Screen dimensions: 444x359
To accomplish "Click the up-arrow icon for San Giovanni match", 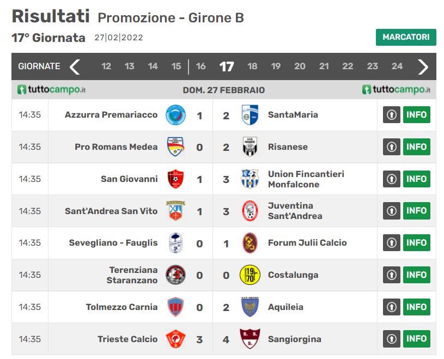I will coord(391,179).
